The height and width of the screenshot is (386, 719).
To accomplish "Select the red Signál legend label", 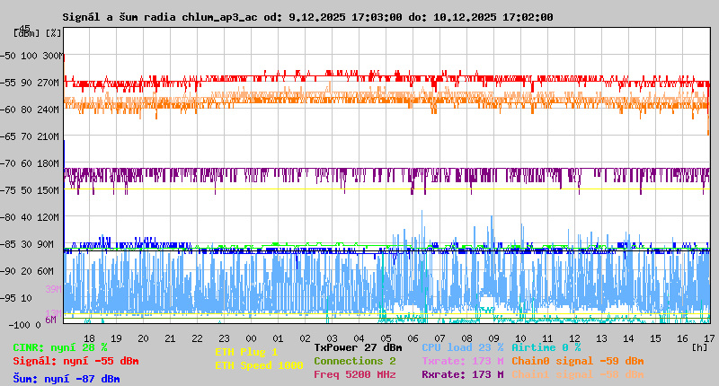I will pyautogui.click(x=75, y=361).
